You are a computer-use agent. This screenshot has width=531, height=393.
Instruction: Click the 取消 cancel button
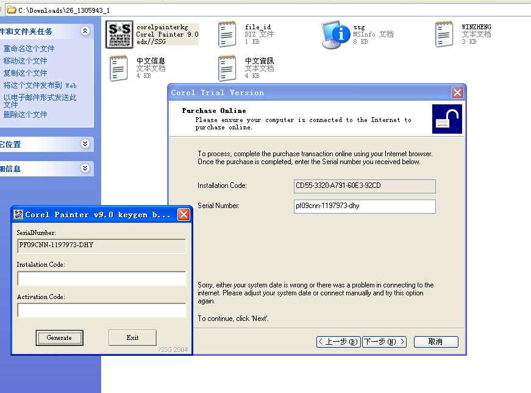[x=436, y=342]
